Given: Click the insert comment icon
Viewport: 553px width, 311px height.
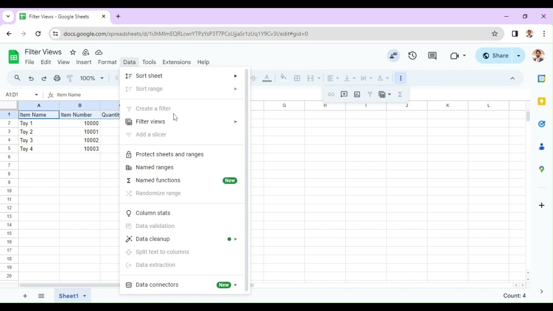Looking at the screenshot, I should click(x=344, y=94).
